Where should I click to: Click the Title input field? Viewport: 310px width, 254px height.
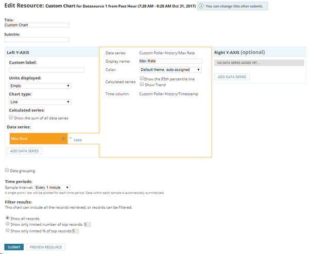pos(37,25)
